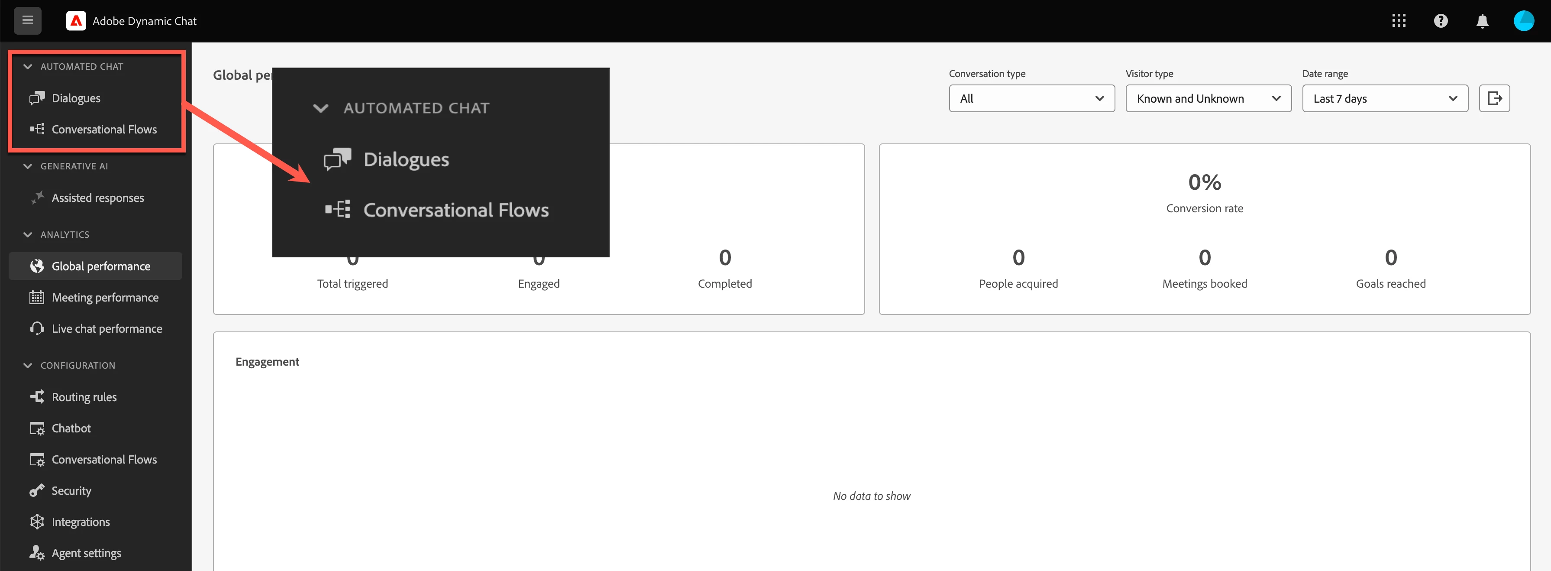This screenshot has width=1551, height=571.
Task: Open the notifications bell icon
Action: [1482, 21]
